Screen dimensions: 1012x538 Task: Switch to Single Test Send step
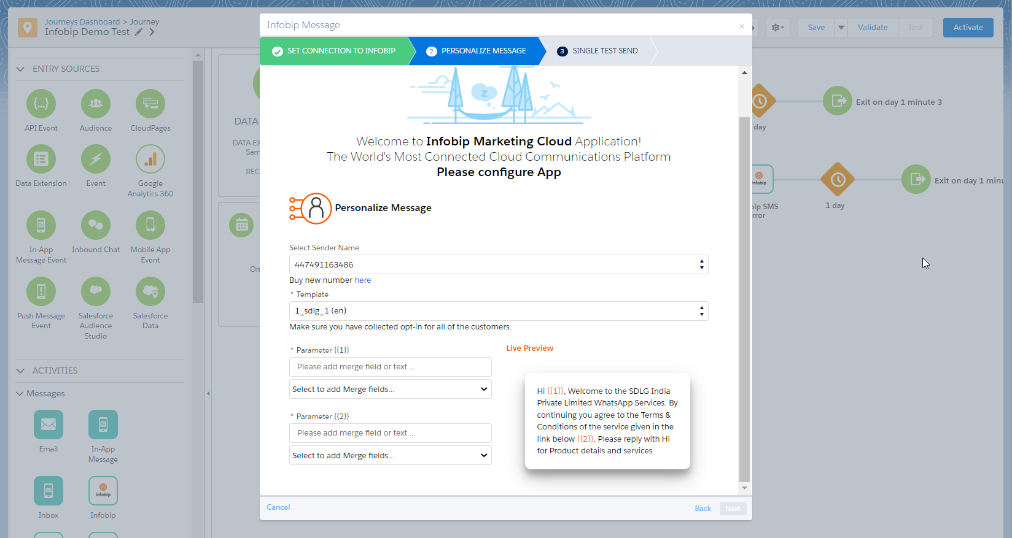pos(604,51)
